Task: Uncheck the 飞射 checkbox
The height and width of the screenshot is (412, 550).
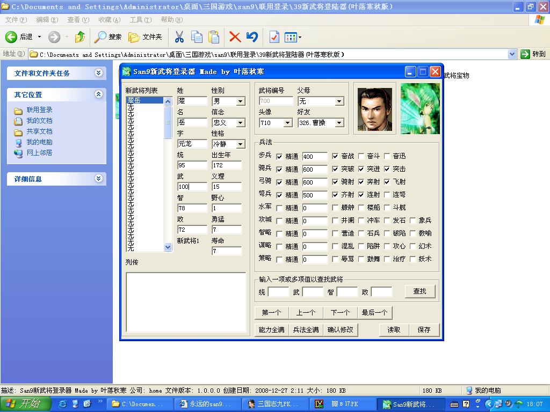Action: (387, 182)
